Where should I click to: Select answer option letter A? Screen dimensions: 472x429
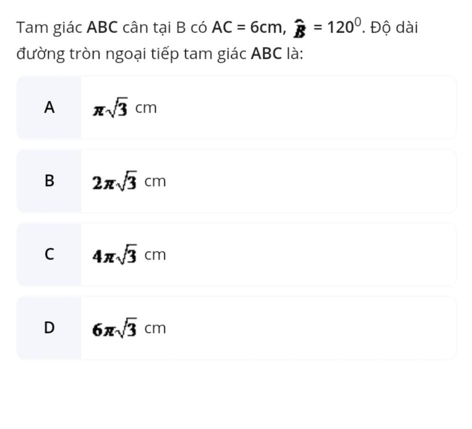click(x=49, y=107)
